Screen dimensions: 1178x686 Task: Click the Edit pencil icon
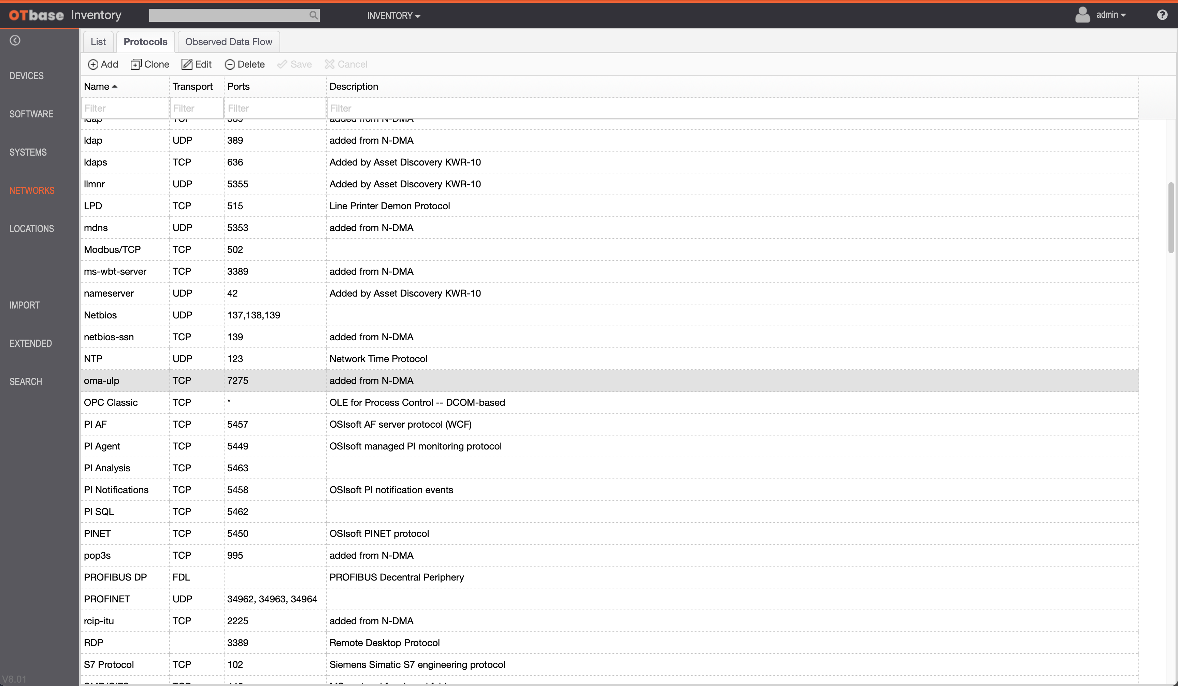tap(187, 65)
